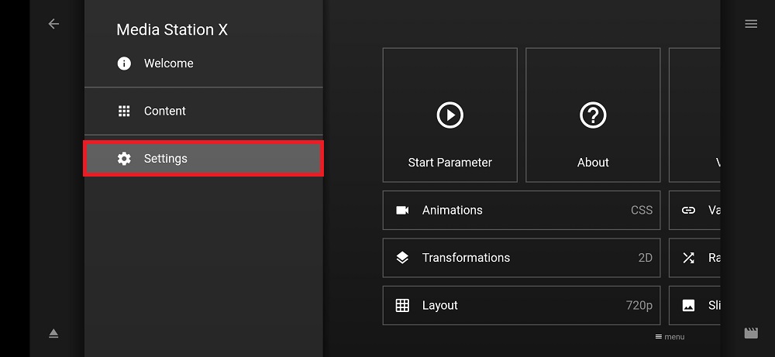Click the menu hint label at the bottom

pyautogui.click(x=670, y=337)
